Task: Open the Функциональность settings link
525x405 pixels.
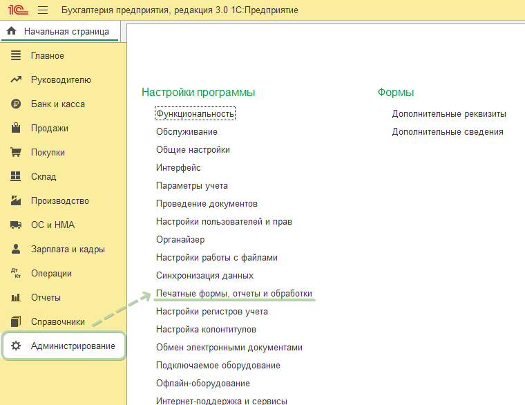Action: click(195, 114)
